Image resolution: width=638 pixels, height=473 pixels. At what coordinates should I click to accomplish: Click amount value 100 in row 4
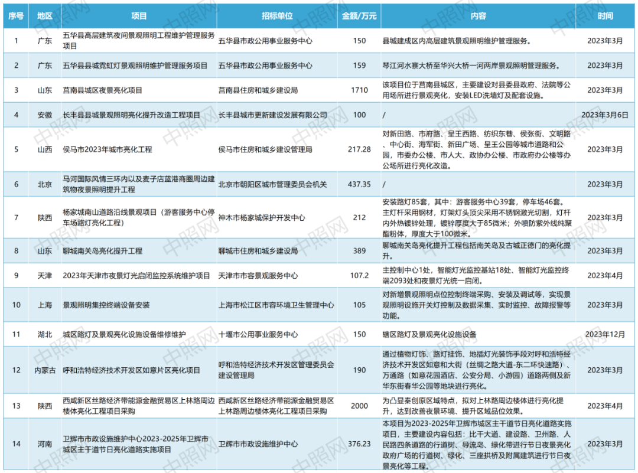pos(359,115)
